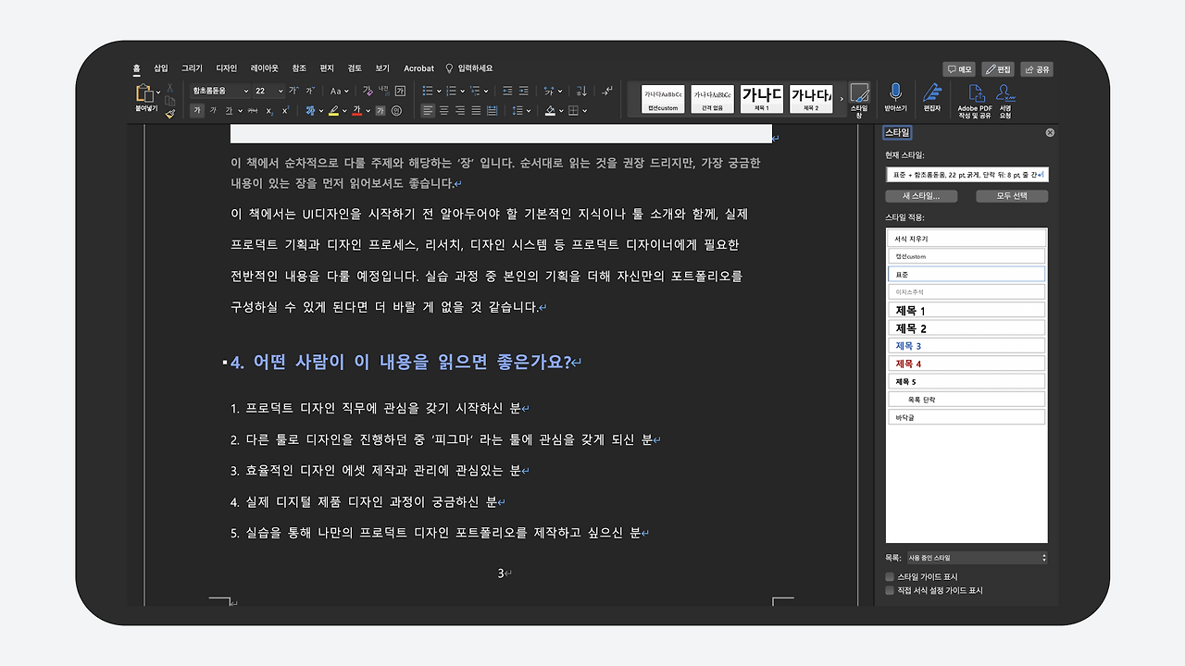Toggle bold formatting

pyautogui.click(x=197, y=111)
